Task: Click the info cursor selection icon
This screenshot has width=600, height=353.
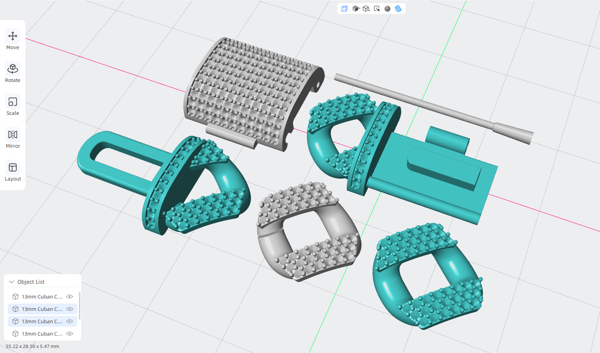Action: coord(377,9)
